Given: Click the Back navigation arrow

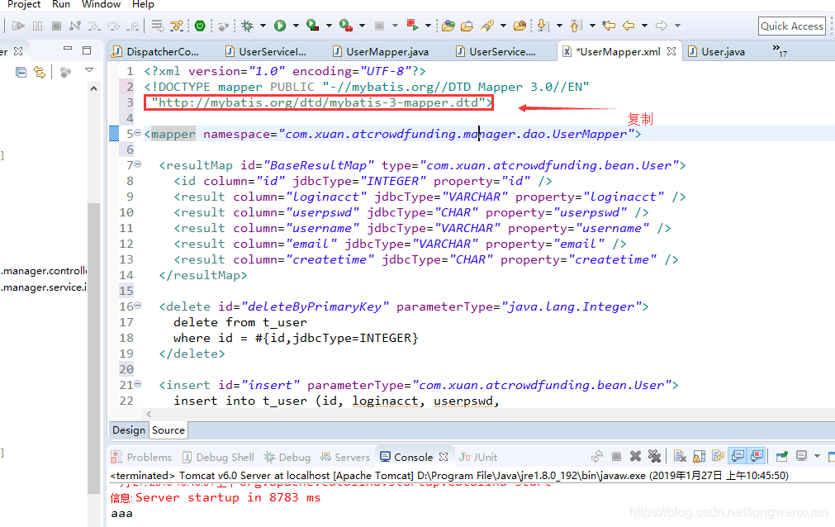Looking at the screenshot, I should tap(629, 26).
